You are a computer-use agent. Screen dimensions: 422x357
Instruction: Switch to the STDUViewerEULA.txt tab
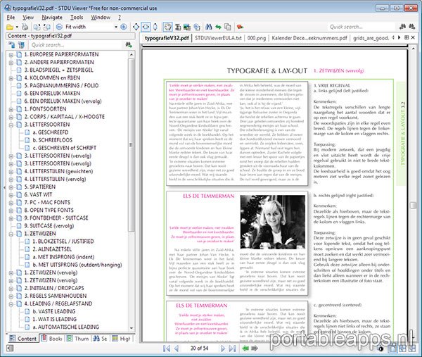[218, 38]
